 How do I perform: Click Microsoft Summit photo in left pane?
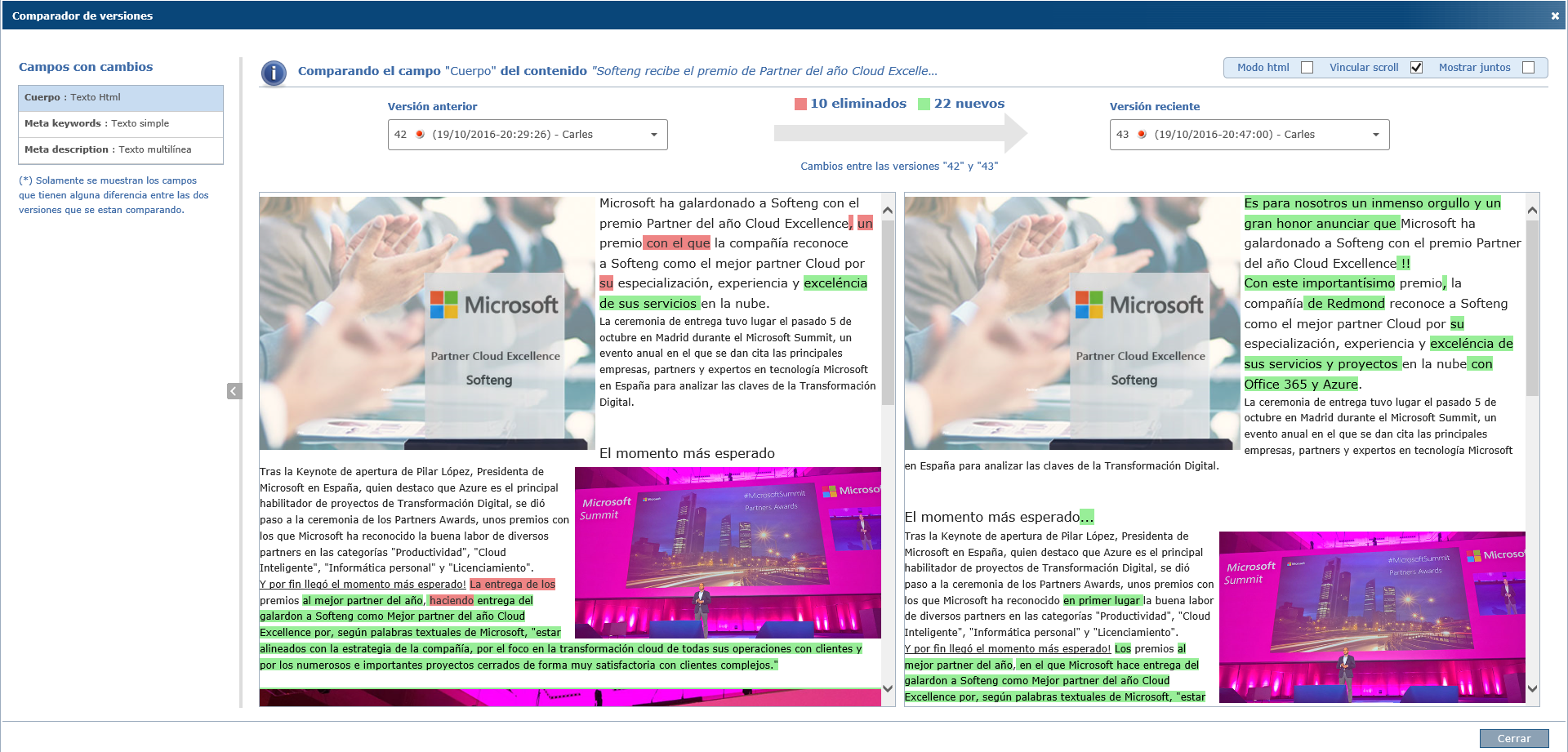click(x=728, y=553)
